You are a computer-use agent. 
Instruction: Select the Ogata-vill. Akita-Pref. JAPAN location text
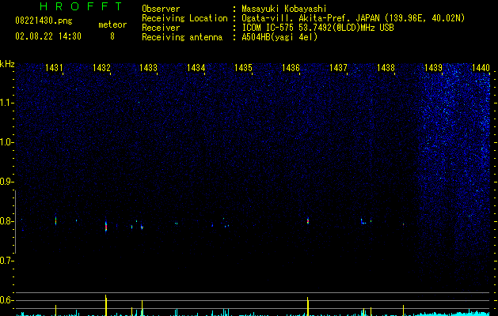pos(353,18)
